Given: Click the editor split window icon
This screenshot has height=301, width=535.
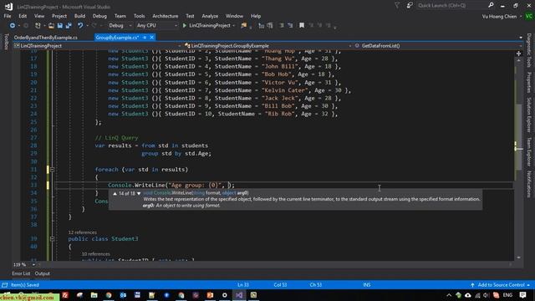Looking at the screenshot, I should 518,54.
